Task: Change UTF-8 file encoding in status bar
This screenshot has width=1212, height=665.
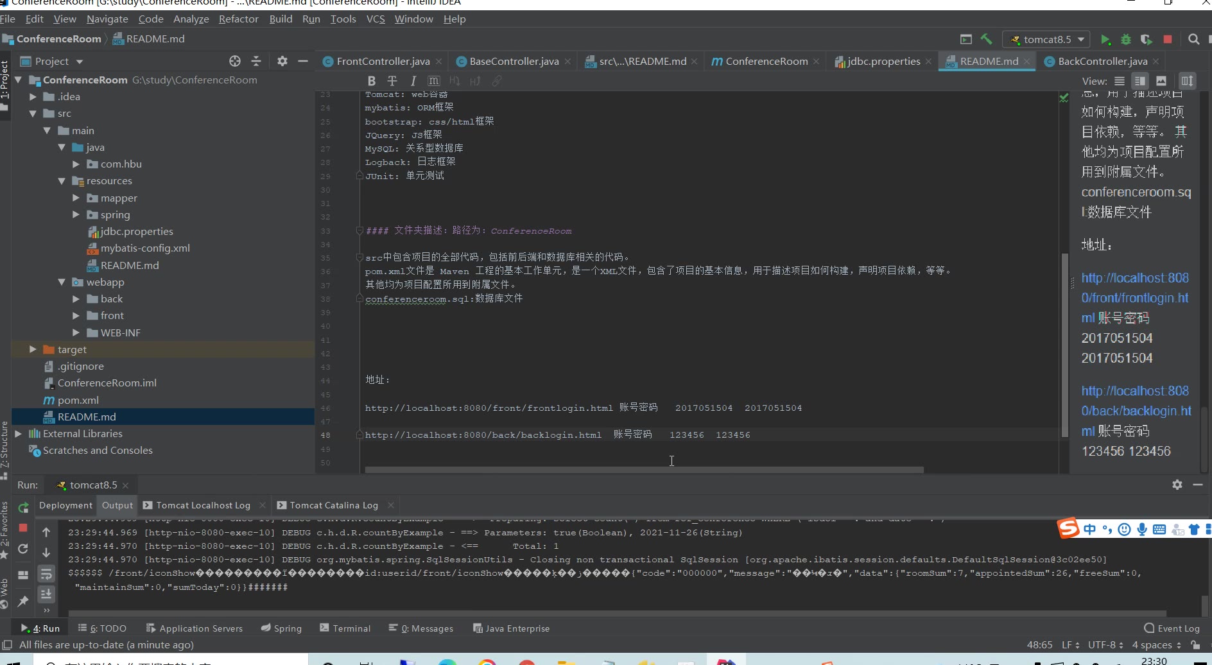Action: (1105, 645)
